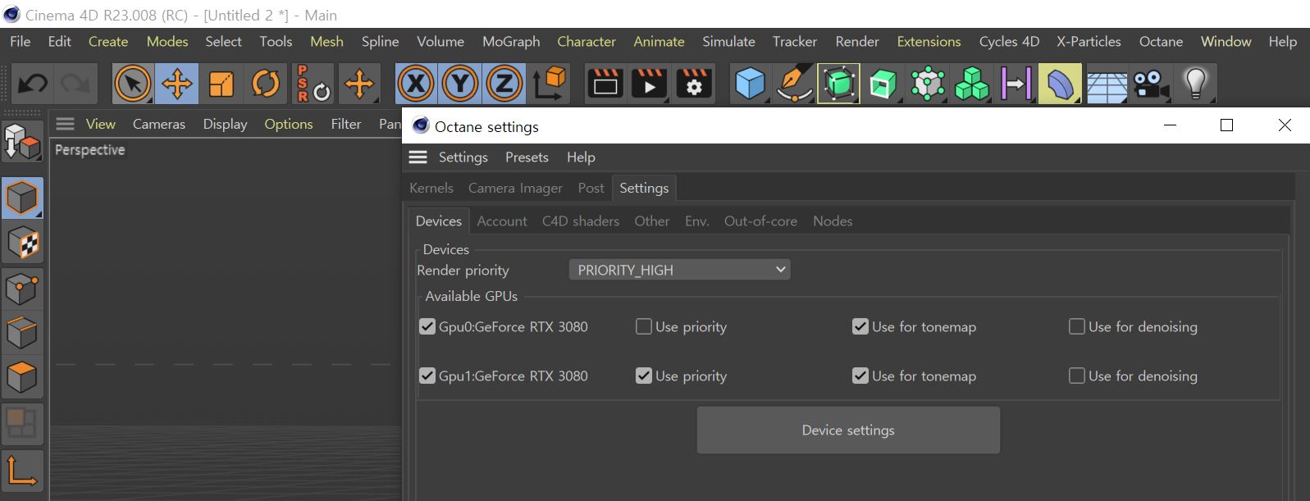The image size is (1310, 501).
Task: Disable Use for tonemap on Gpu1
Action: [860, 376]
